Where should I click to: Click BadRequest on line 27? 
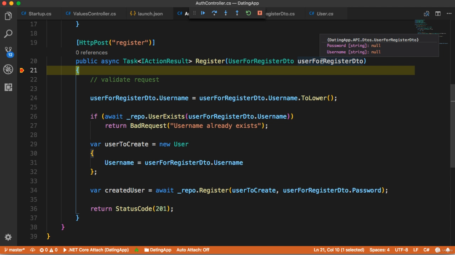148,126
